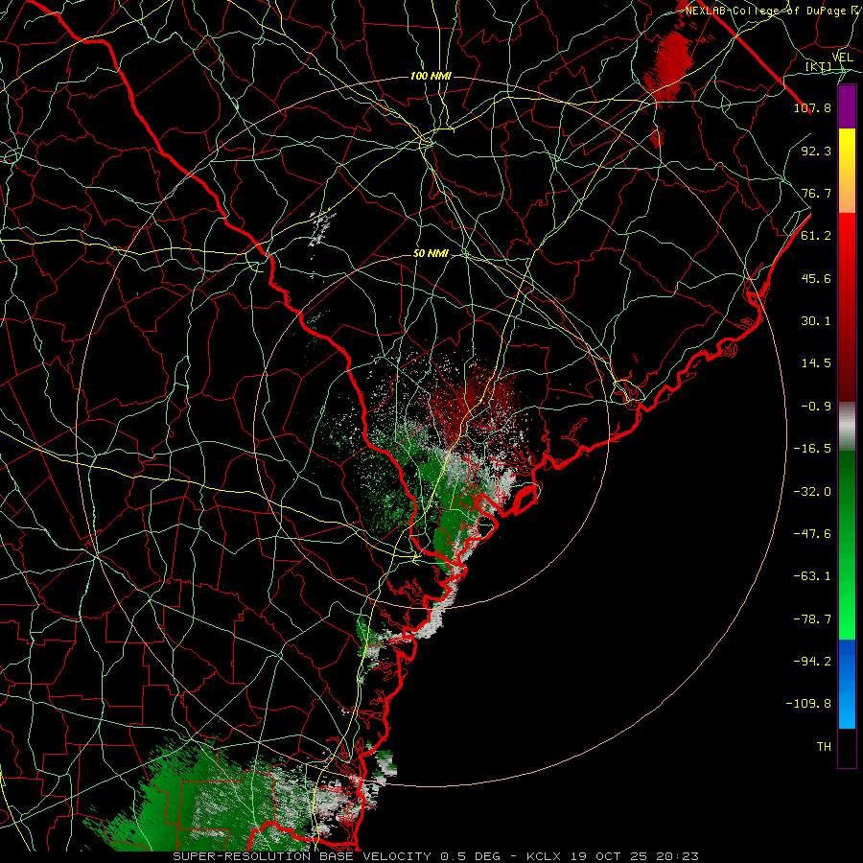Select the -32.0 legend value

812,492
